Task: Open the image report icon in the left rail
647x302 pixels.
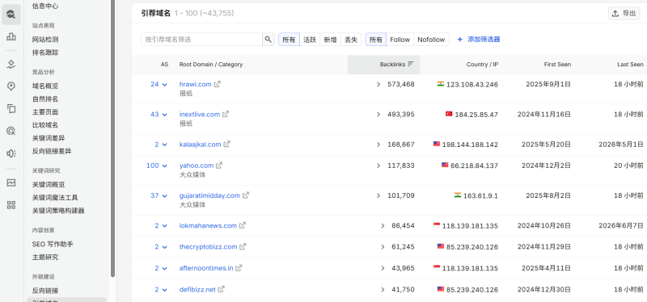Action: point(11,182)
